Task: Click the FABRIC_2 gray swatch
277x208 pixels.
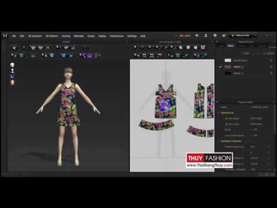Action: pos(228,67)
